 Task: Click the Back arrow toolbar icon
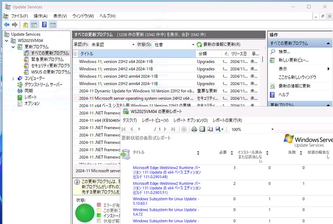[x=7, y=24]
